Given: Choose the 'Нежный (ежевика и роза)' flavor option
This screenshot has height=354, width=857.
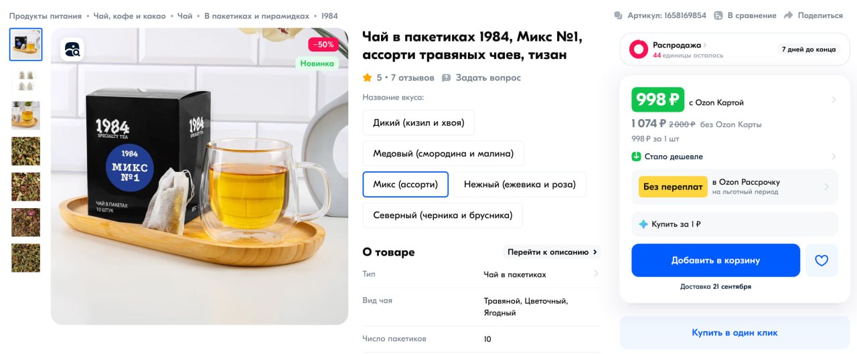Looking at the screenshot, I should coord(520,185).
